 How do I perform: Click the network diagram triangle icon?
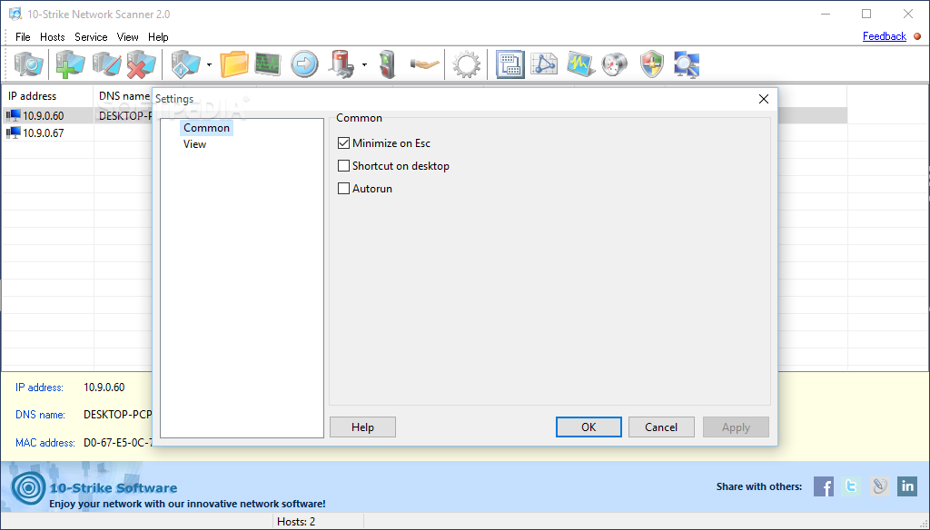pyautogui.click(x=545, y=64)
